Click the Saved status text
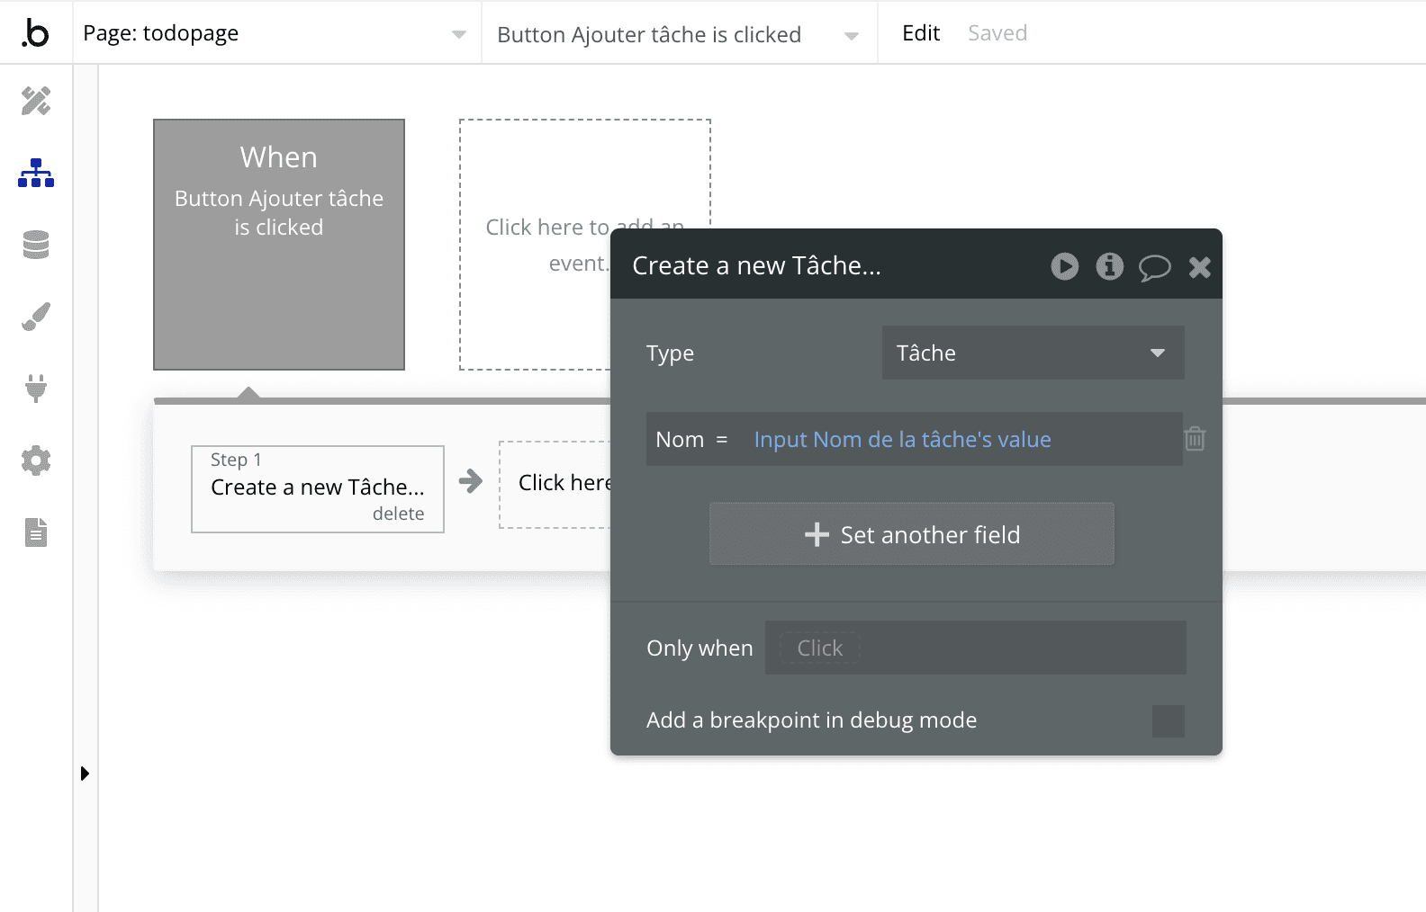The width and height of the screenshot is (1426, 912). coord(997,33)
